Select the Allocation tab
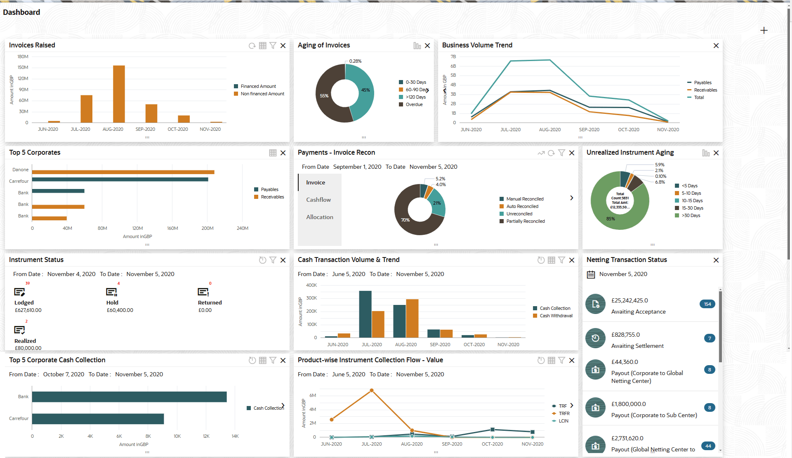The image size is (792, 458). pyautogui.click(x=320, y=217)
